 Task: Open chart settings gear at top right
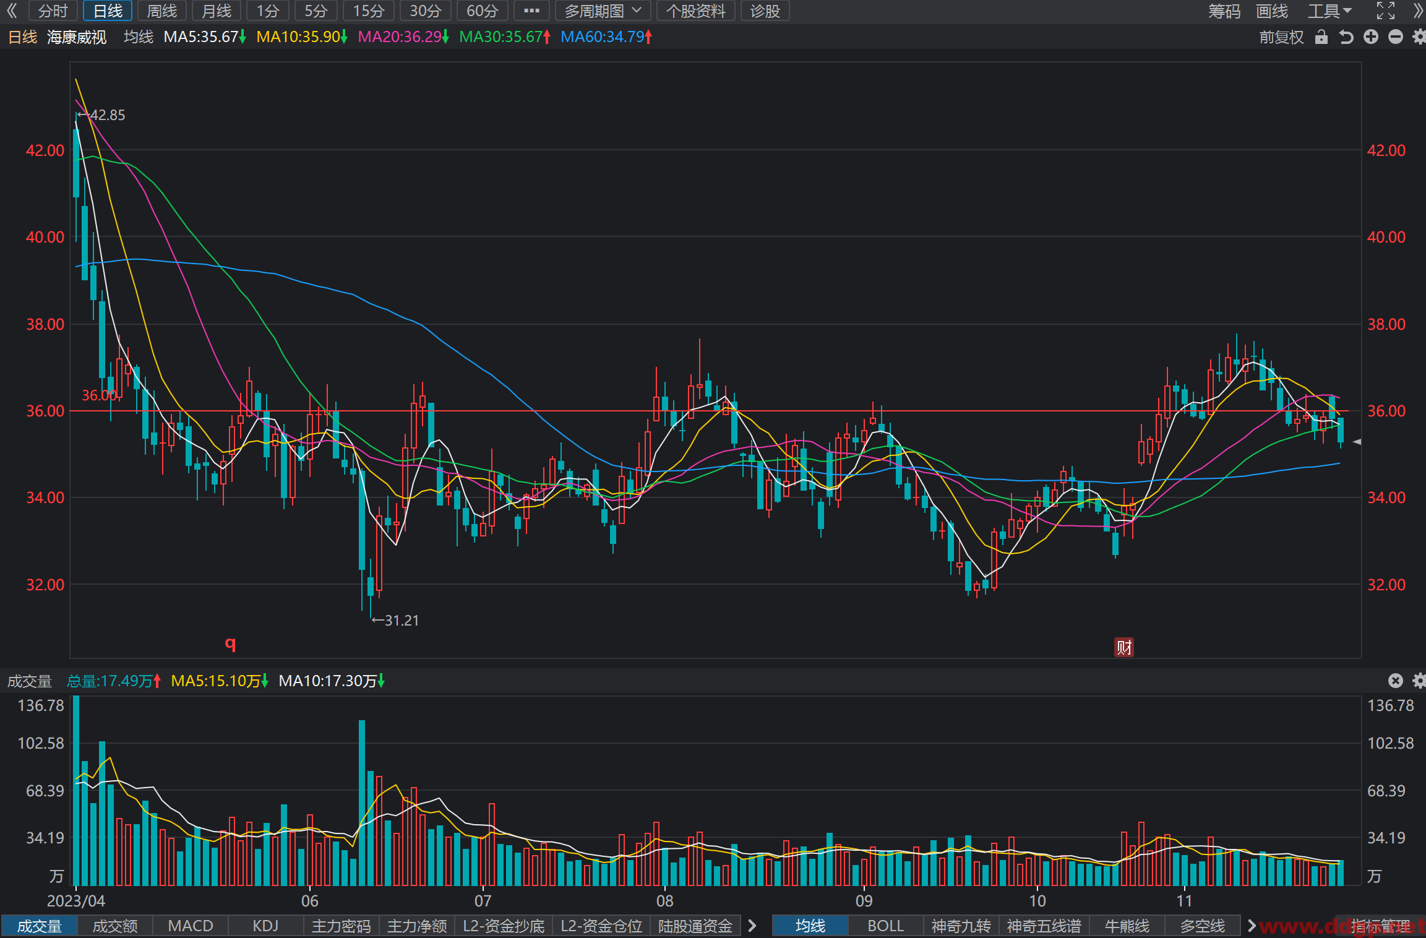pos(1419,37)
